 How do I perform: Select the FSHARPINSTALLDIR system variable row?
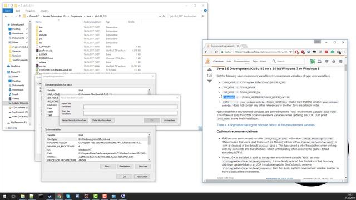pos(97,143)
